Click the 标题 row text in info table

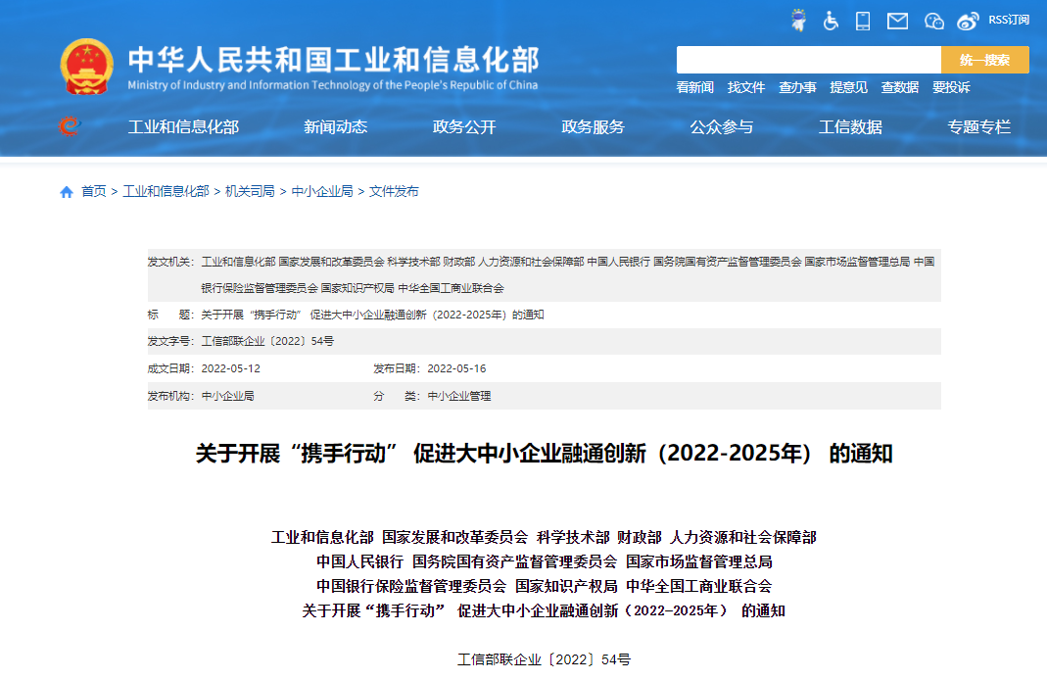click(372, 315)
